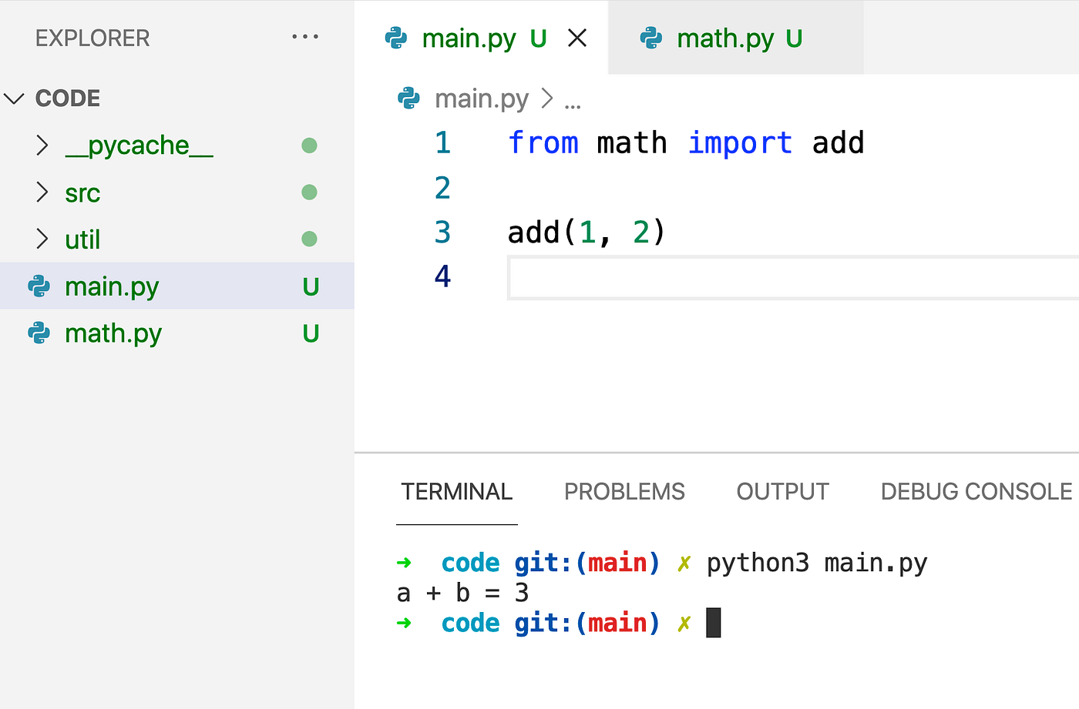
Task: Open the Explorer more actions ellipsis menu
Action: click(305, 36)
